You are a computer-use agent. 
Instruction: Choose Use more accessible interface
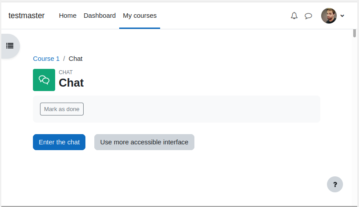click(x=144, y=142)
